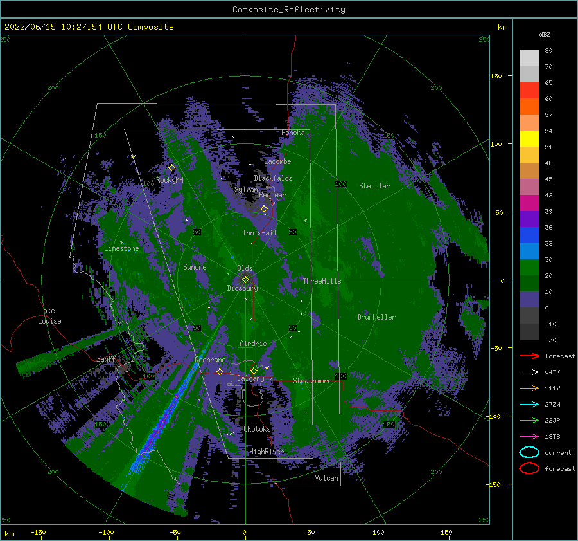The height and width of the screenshot is (541, 578).
Task: Click the Blackfalds city label
Action: pos(273,178)
